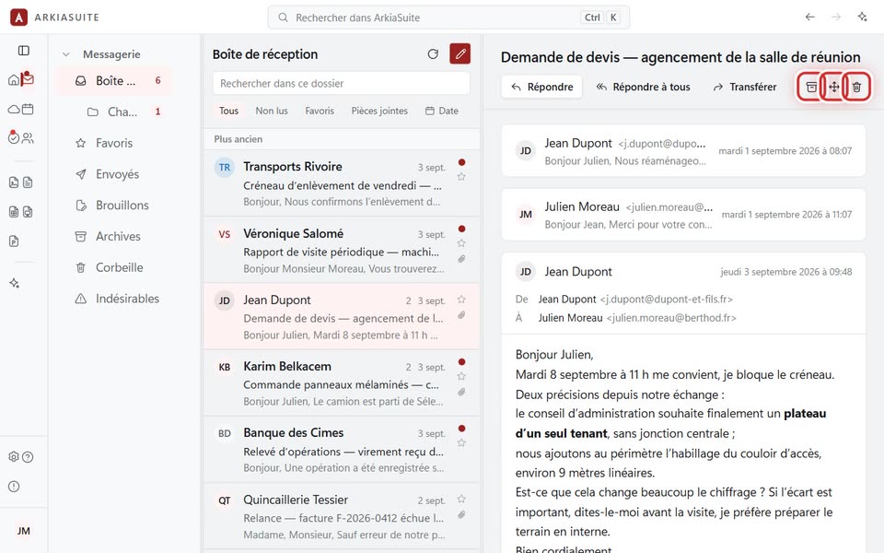Click the ArkiaSuite logo

tap(18, 17)
